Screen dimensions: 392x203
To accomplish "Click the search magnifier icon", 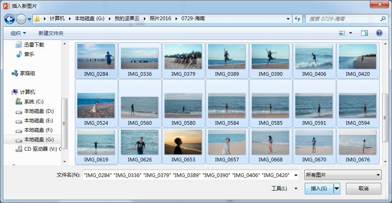I will [x=383, y=19].
